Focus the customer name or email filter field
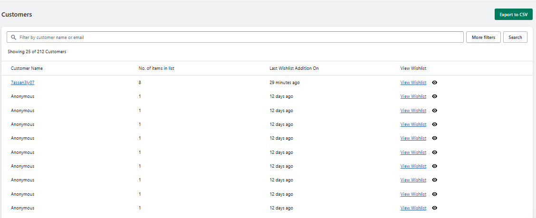536x218 pixels. [235, 37]
